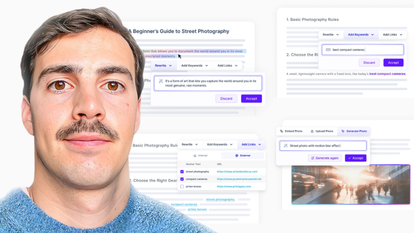Click the magic wand icon in rewrite suggestion box
The height and width of the screenshot is (233, 414).
click(160, 81)
